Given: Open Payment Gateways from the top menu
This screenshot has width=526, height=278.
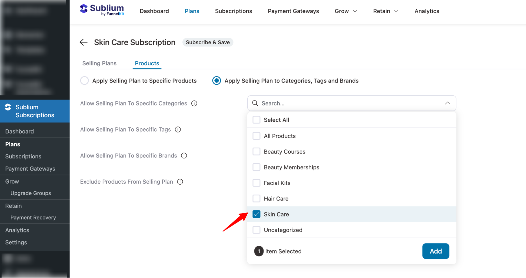Looking at the screenshot, I should point(293,11).
